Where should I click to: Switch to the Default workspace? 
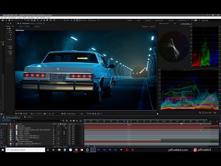129,20
